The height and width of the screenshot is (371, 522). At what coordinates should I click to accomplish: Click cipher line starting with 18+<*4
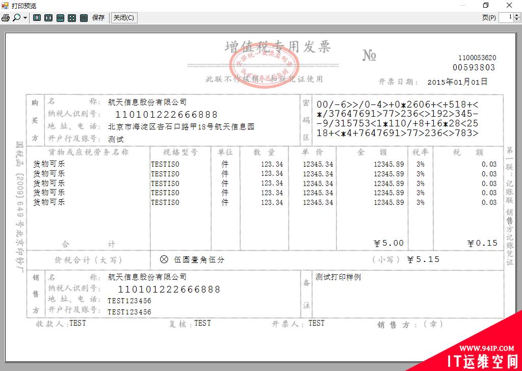tap(397, 133)
